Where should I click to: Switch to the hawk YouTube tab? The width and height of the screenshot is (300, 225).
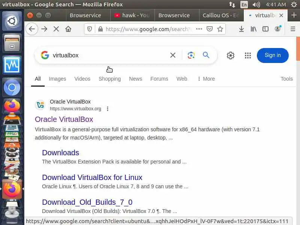pyautogui.click(x=132, y=15)
